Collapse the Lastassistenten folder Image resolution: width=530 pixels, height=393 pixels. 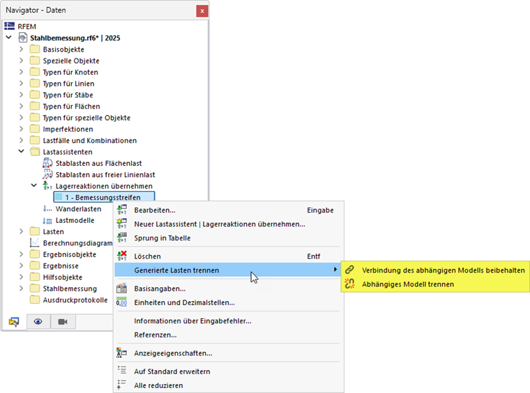coord(22,152)
